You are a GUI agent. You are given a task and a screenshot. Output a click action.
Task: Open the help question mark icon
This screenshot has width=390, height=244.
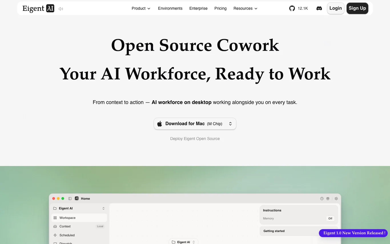pos(322,199)
